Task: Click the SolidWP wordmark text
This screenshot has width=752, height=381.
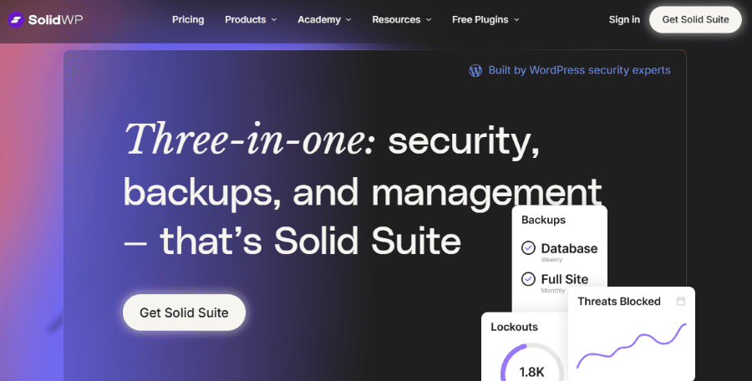Action: point(55,20)
